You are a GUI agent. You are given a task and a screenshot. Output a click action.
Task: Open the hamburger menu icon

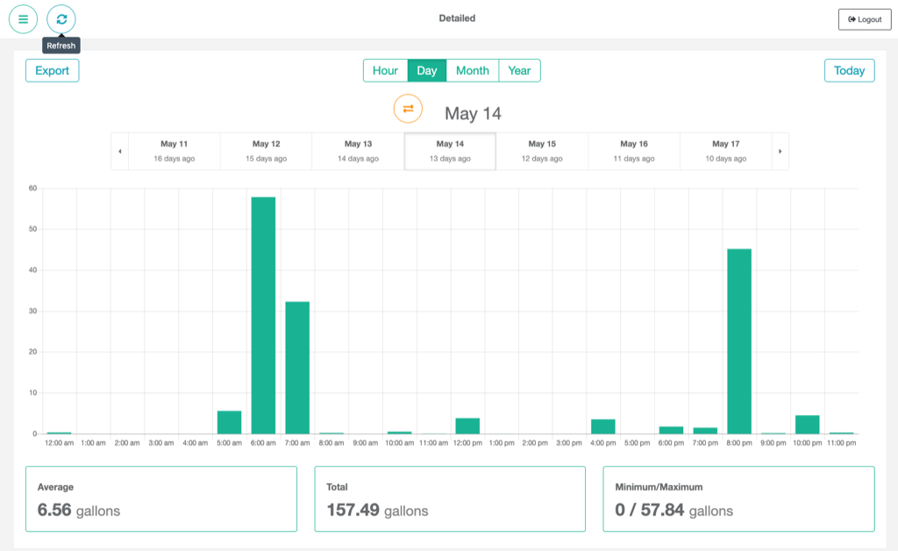[23, 19]
